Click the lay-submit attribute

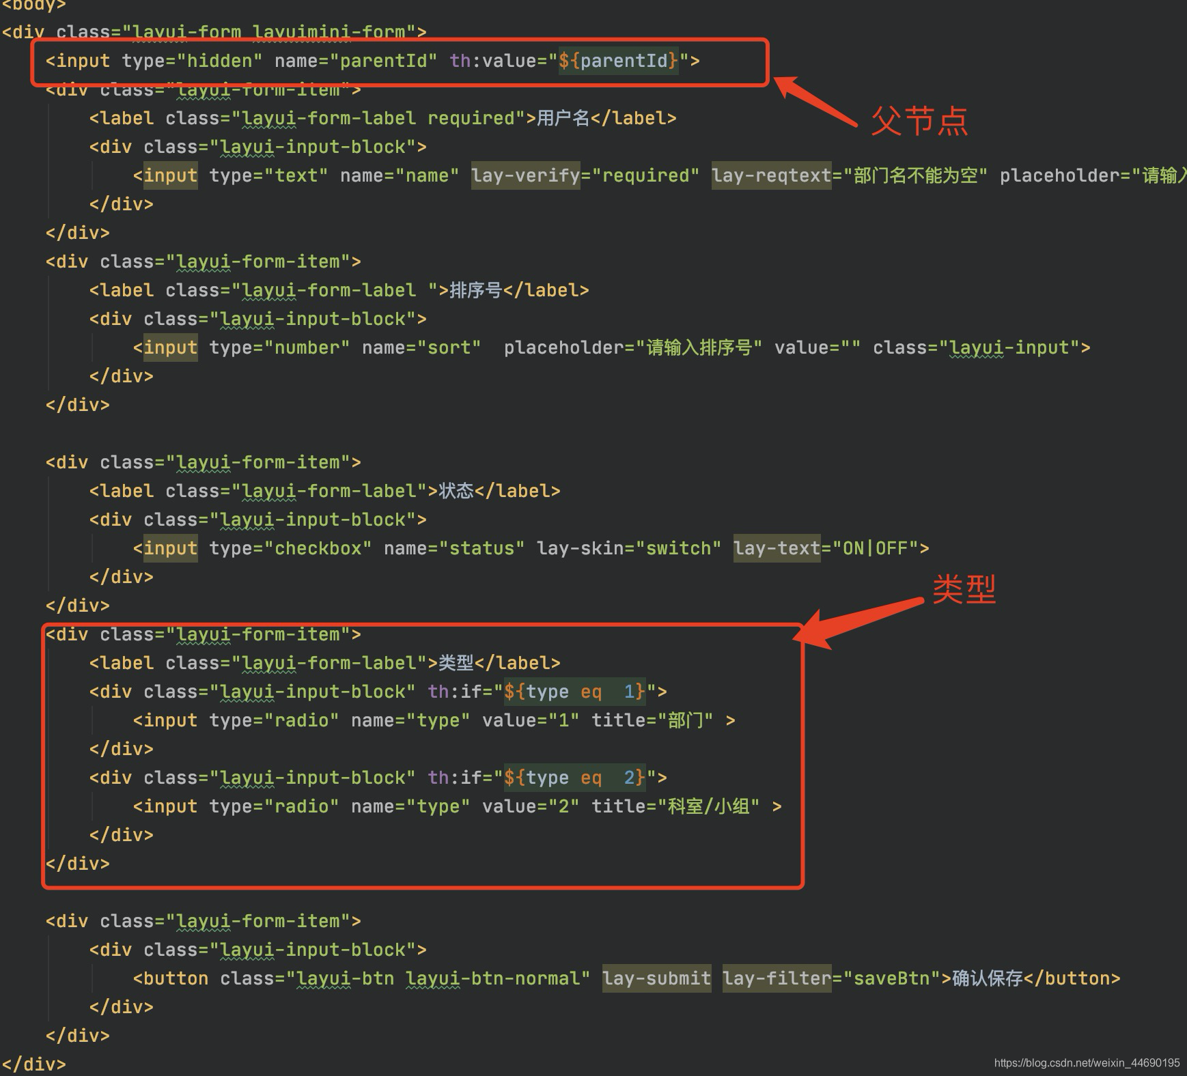[656, 978]
